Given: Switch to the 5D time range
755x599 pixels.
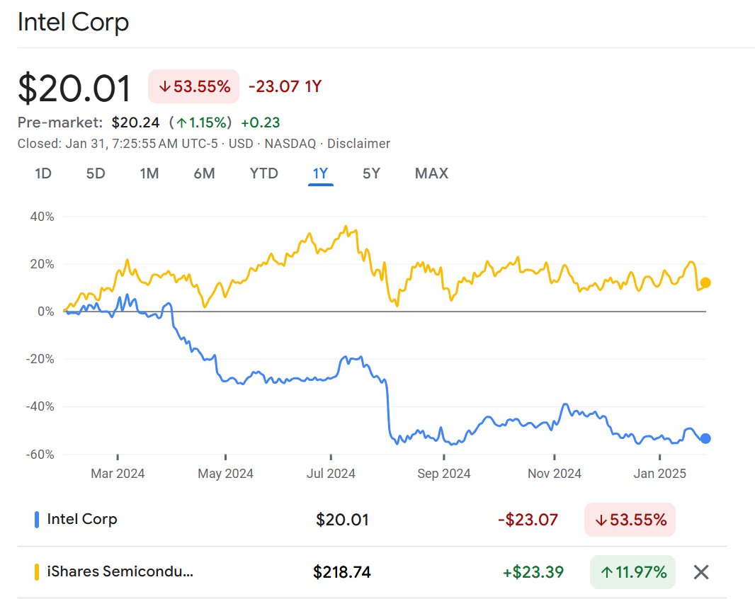Looking at the screenshot, I should point(96,173).
